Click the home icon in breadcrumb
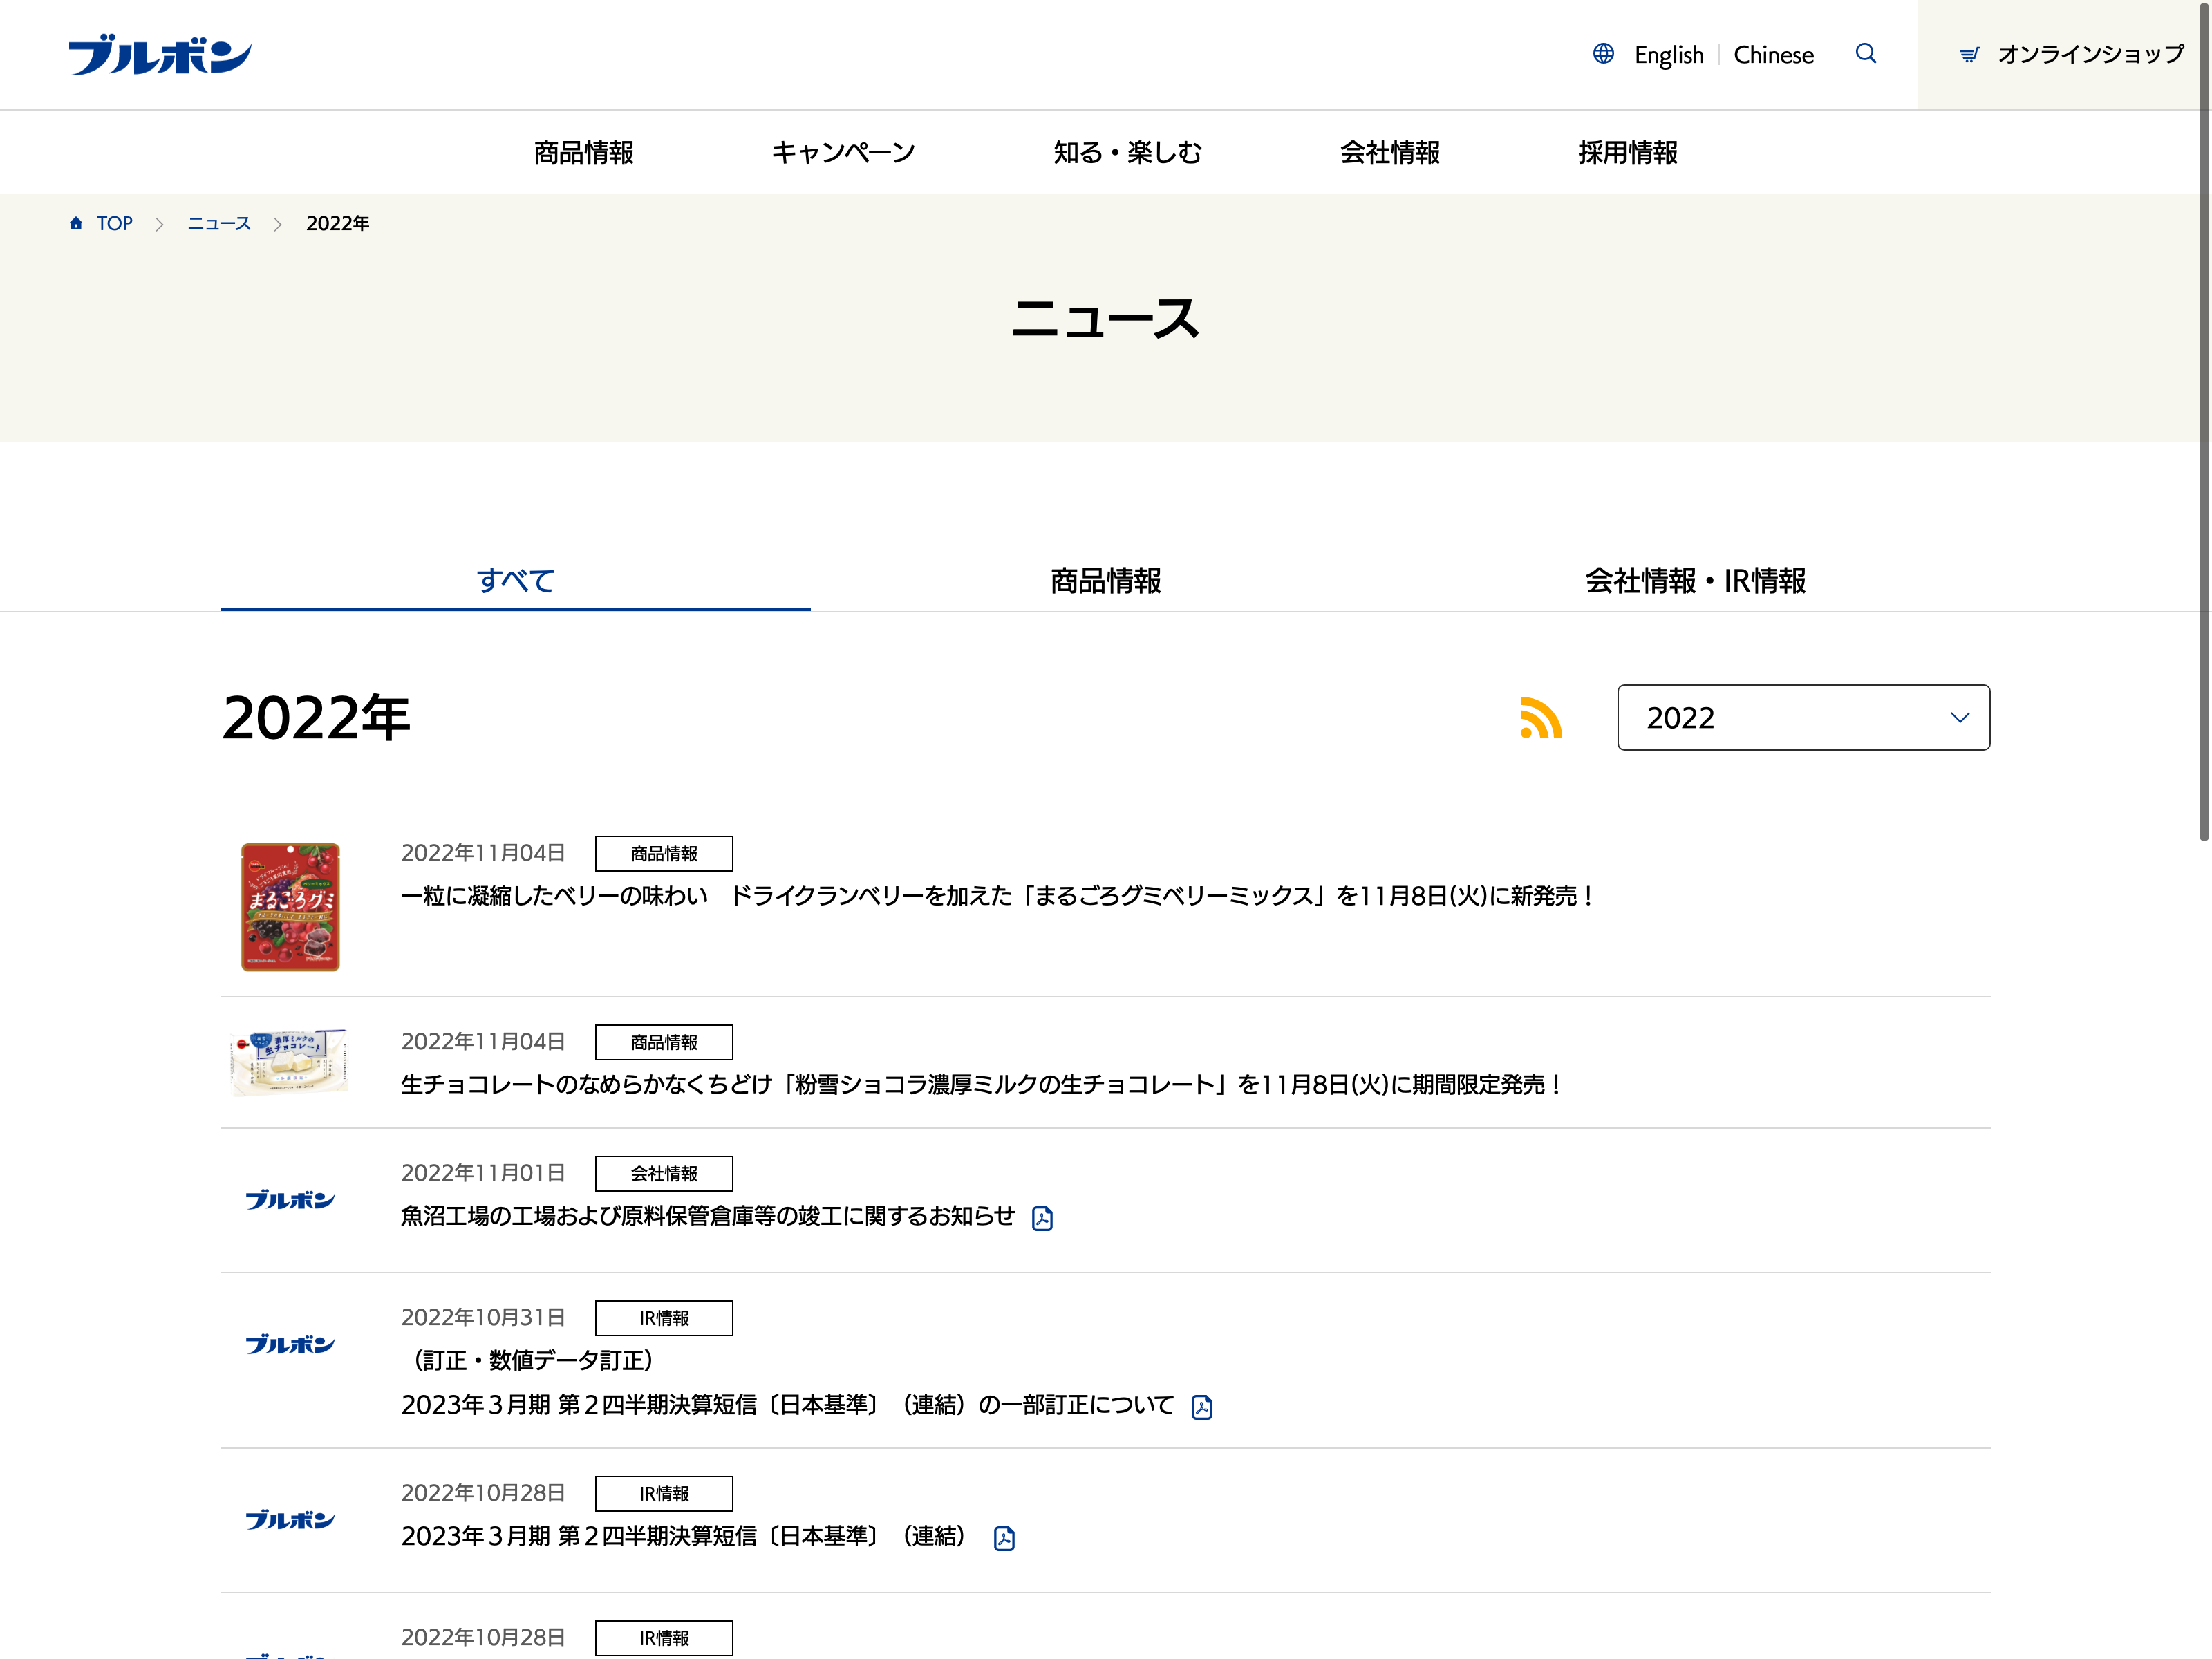 point(76,223)
